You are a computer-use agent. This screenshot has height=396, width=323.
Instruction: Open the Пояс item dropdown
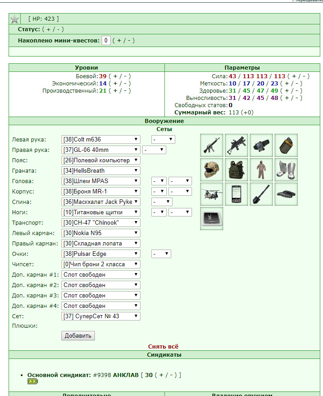(x=101, y=160)
